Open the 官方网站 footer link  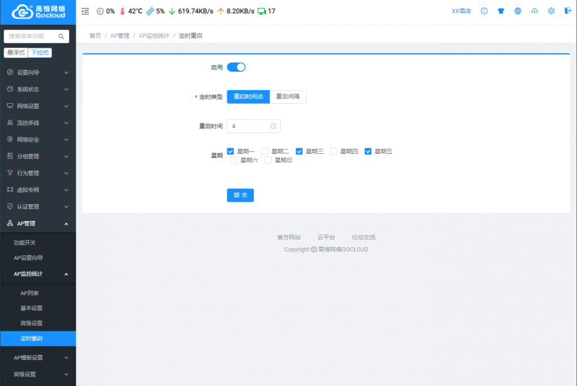[x=289, y=237]
